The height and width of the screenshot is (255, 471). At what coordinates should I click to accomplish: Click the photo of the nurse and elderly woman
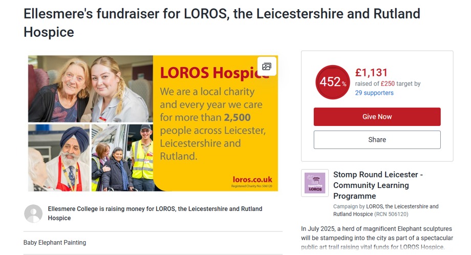(90, 89)
